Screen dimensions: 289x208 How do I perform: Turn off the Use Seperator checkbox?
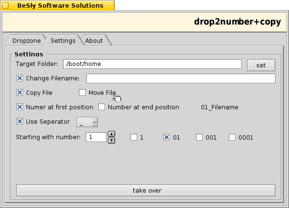point(20,121)
